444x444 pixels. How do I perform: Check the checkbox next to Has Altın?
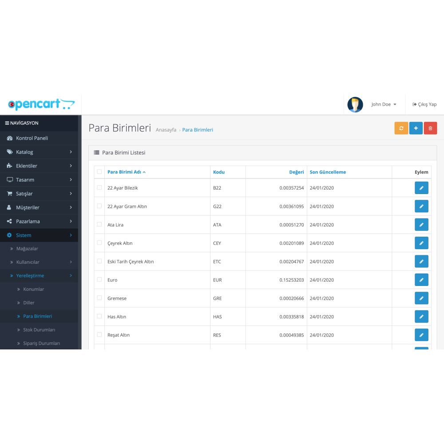[x=99, y=316]
